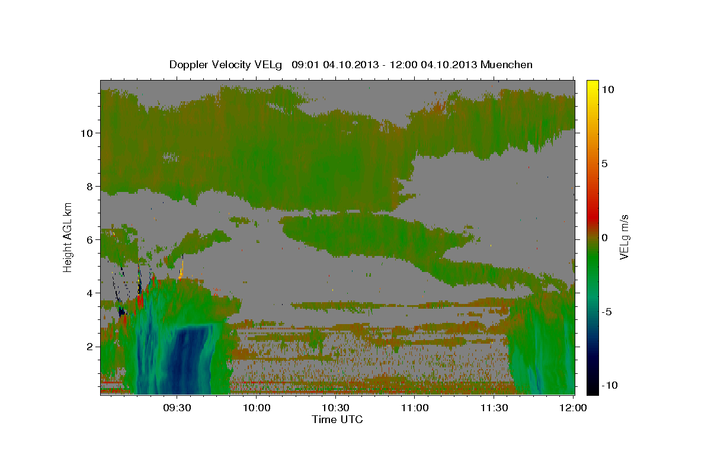Click the '09:30' time tick label
The height and width of the screenshot is (474, 711).
click(177, 408)
